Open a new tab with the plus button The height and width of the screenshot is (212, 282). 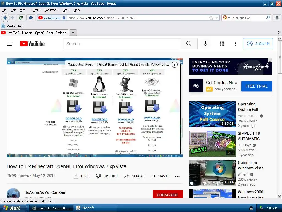click(73, 33)
